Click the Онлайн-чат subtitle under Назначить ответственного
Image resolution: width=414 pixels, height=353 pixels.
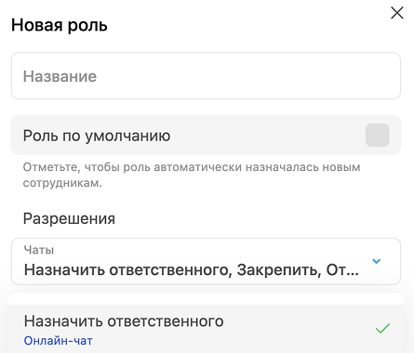click(x=59, y=341)
